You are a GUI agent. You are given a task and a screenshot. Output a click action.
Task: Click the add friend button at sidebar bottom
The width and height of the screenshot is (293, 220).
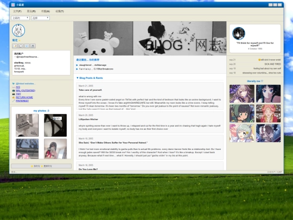pyautogui.click(x=35, y=166)
